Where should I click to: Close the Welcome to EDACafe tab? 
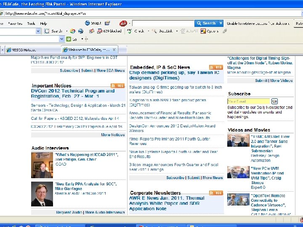point(114,50)
